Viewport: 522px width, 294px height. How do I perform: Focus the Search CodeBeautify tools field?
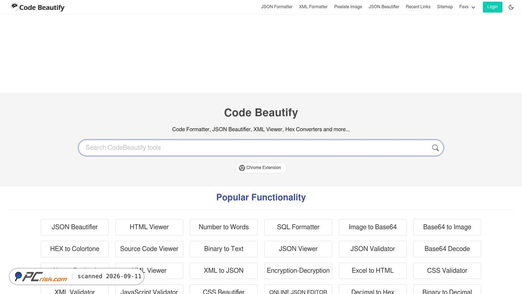[x=261, y=148]
